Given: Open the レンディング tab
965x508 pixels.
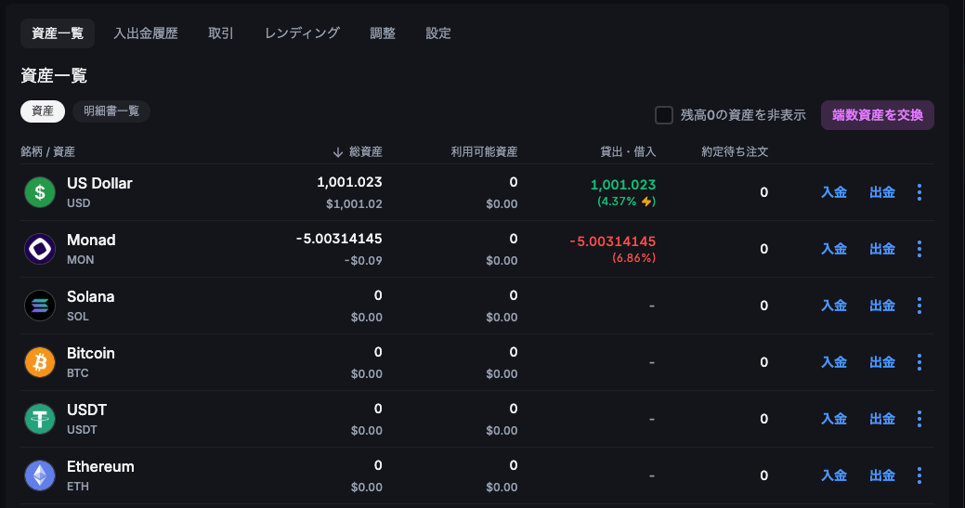Looking at the screenshot, I should pos(302,33).
